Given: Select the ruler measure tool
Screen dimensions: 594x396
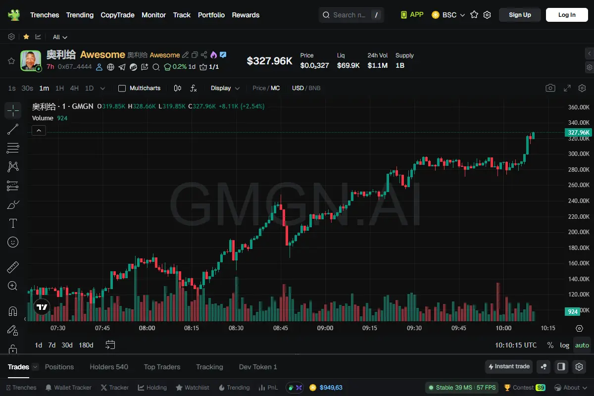Looking at the screenshot, I should click(x=13, y=268).
